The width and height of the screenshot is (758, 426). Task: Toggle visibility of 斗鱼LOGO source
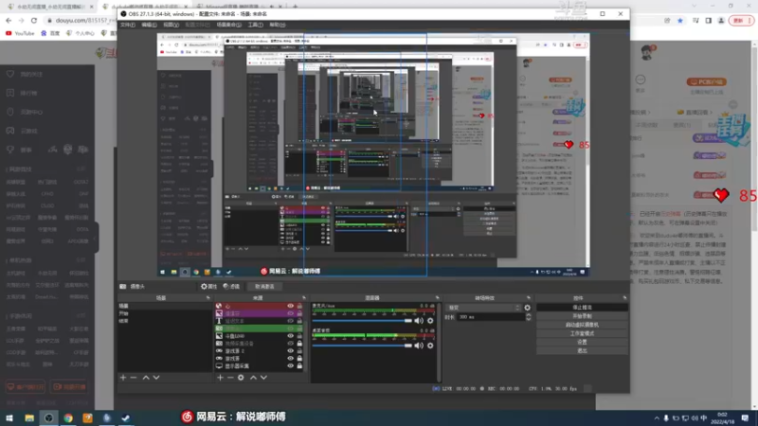coord(290,336)
